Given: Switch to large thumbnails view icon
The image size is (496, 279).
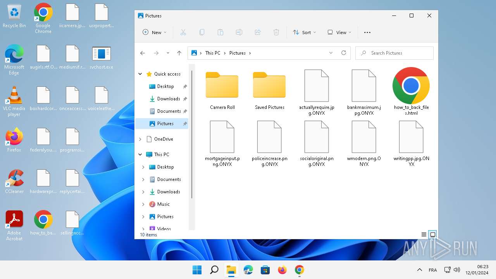Looking at the screenshot, I should (433, 234).
